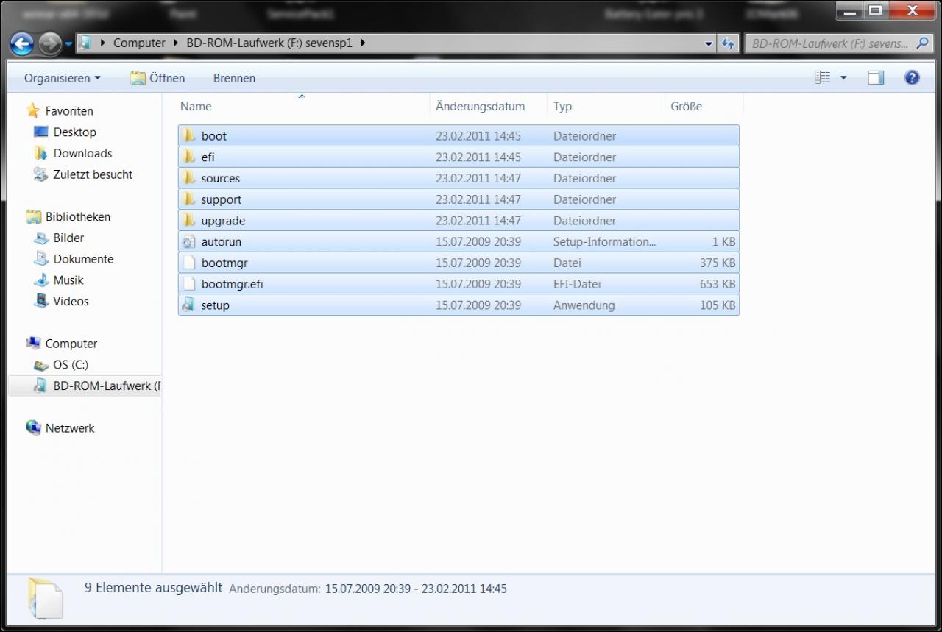Select the upgrade folder icon

189,221
